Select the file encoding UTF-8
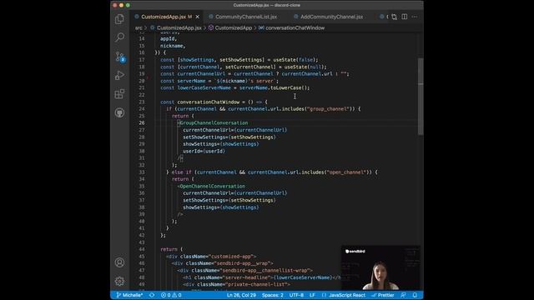Image resolution: width=534 pixels, height=300 pixels. coord(296,295)
